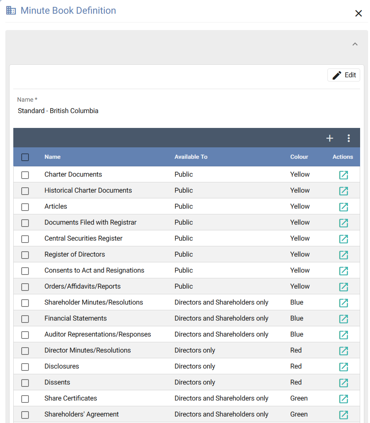Collapse the panel with the chevron up arrow
This screenshot has height=423, width=370.
point(355,44)
